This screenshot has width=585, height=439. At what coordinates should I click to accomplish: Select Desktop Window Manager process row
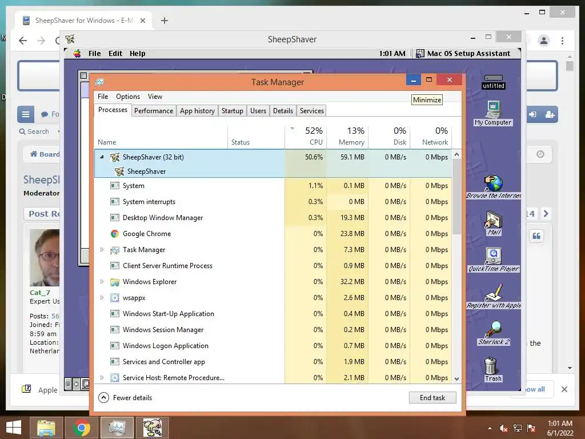[x=273, y=218]
